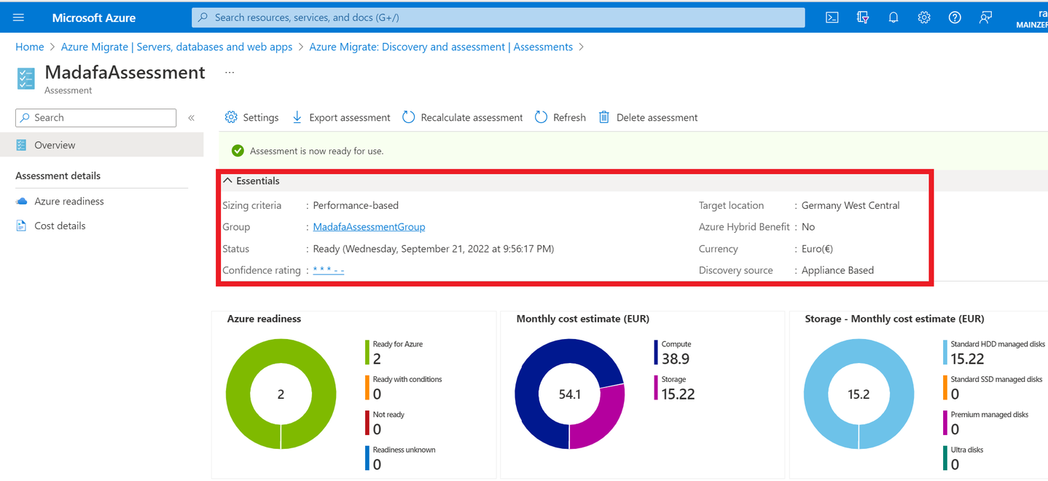Open Cloud Shell from top bar
Image resolution: width=1048 pixels, height=481 pixels.
[x=832, y=17]
